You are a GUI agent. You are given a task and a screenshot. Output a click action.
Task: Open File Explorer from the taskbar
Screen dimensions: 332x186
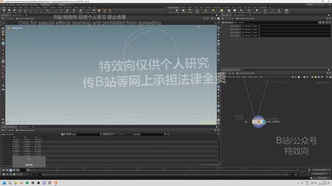16,183
